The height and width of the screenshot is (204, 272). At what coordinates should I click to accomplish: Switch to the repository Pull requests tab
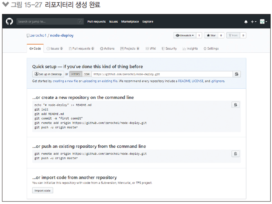point(81,49)
